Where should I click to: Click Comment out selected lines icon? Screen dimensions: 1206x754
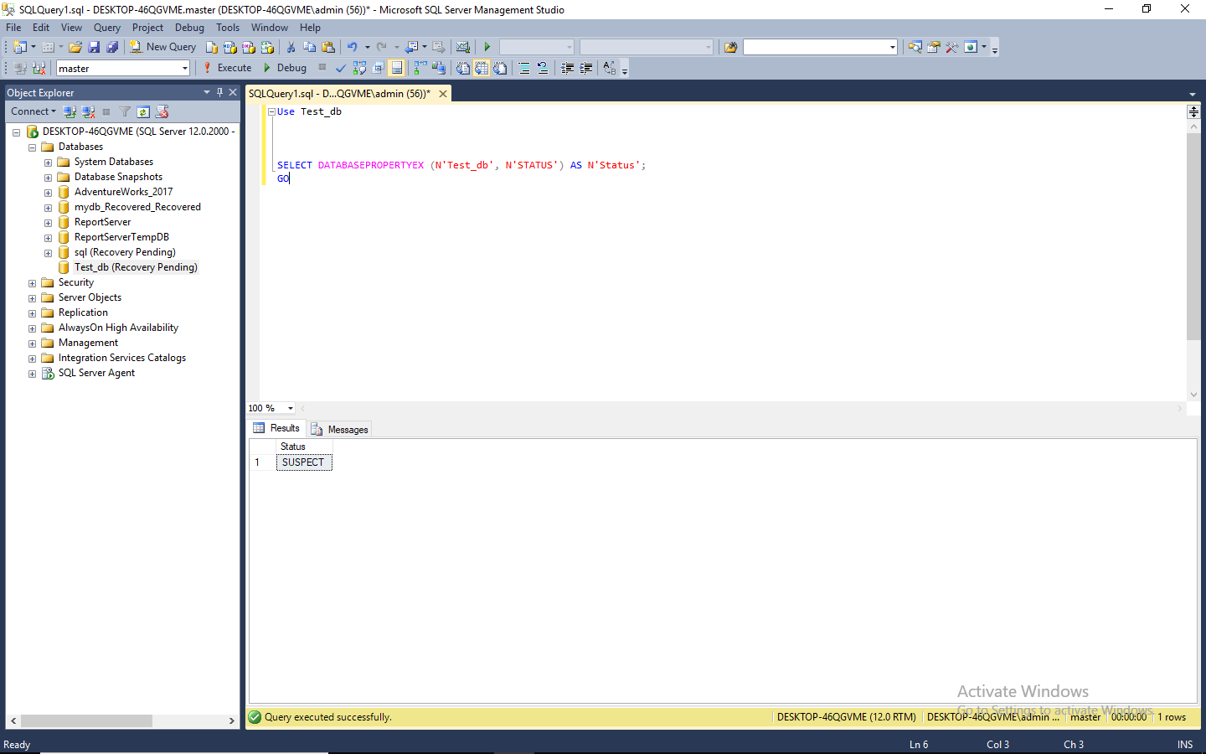[524, 68]
